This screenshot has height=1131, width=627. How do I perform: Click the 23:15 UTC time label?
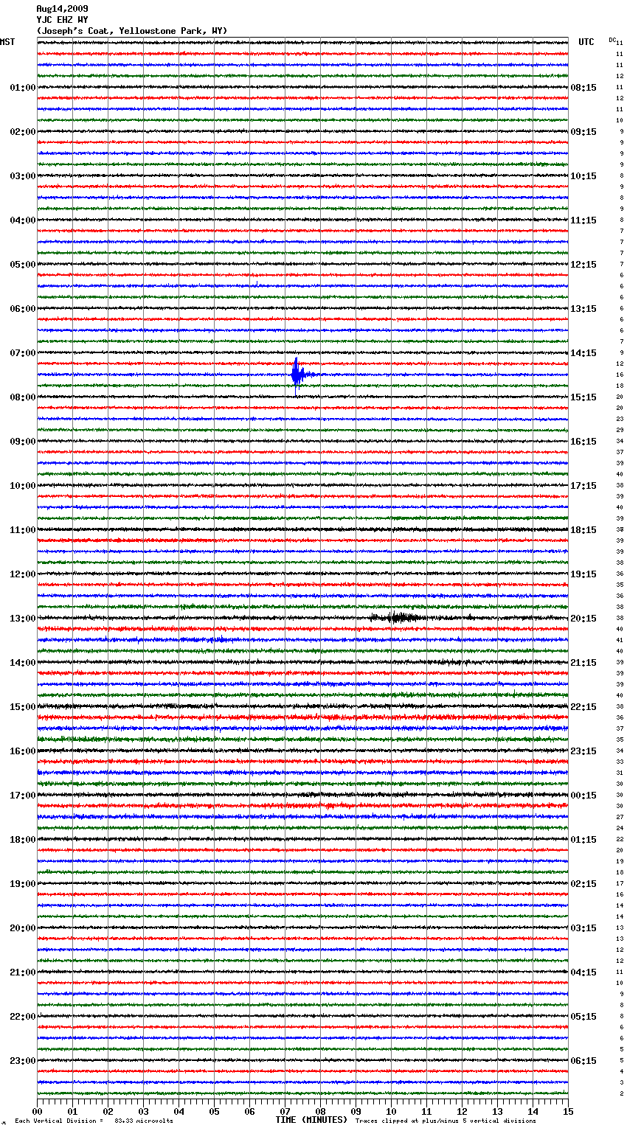tap(583, 751)
